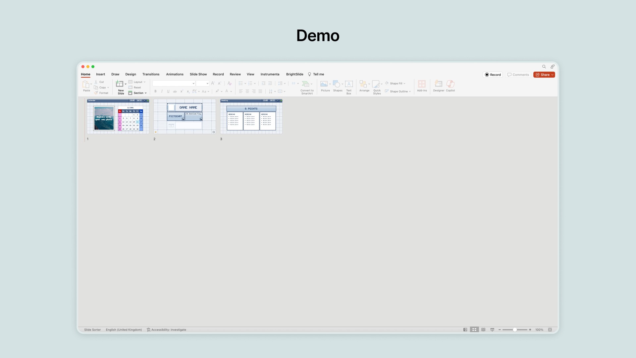Open the Transitions tab
Screen dimensions: 636x358
tap(151, 74)
